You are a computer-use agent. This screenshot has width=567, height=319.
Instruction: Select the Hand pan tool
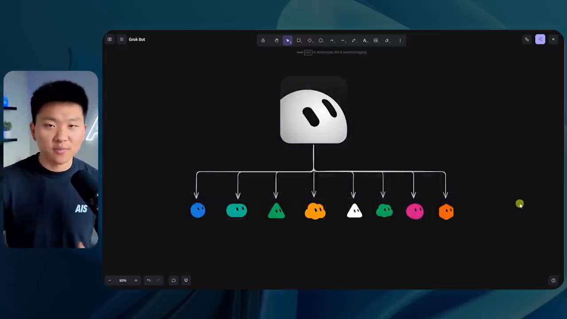pos(276,40)
